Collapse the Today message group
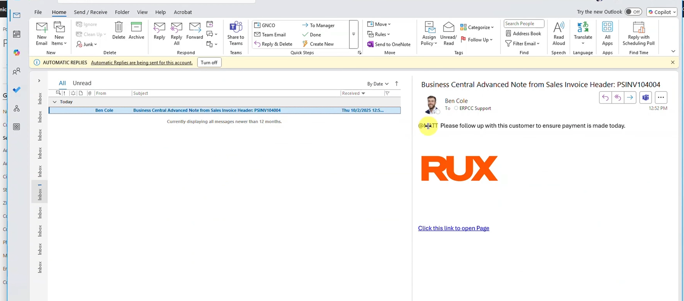684x301 pixels. (55, 102)
